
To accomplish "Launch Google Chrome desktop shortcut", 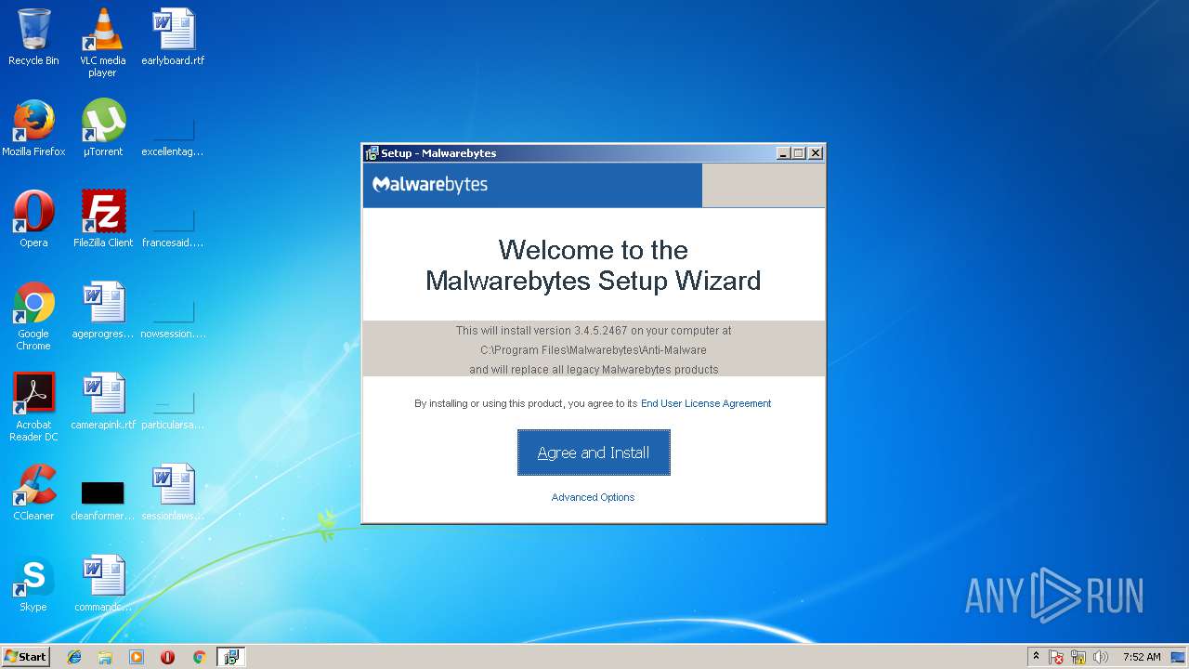I will 33,316.
